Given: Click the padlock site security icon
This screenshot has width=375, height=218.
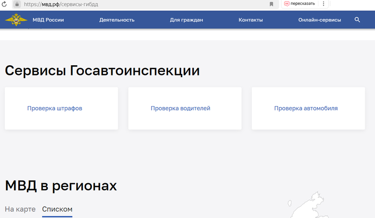Looking at the screenshot, I should [17, 4].
